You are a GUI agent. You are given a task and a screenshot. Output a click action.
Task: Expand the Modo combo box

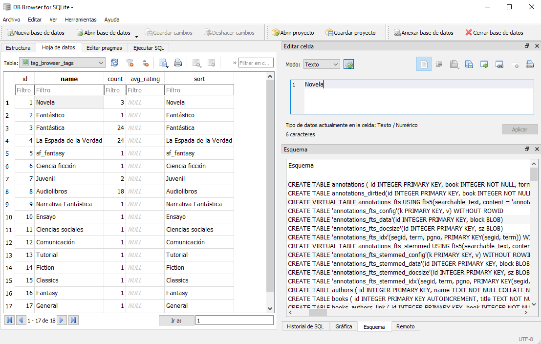(x=335, y=64)
